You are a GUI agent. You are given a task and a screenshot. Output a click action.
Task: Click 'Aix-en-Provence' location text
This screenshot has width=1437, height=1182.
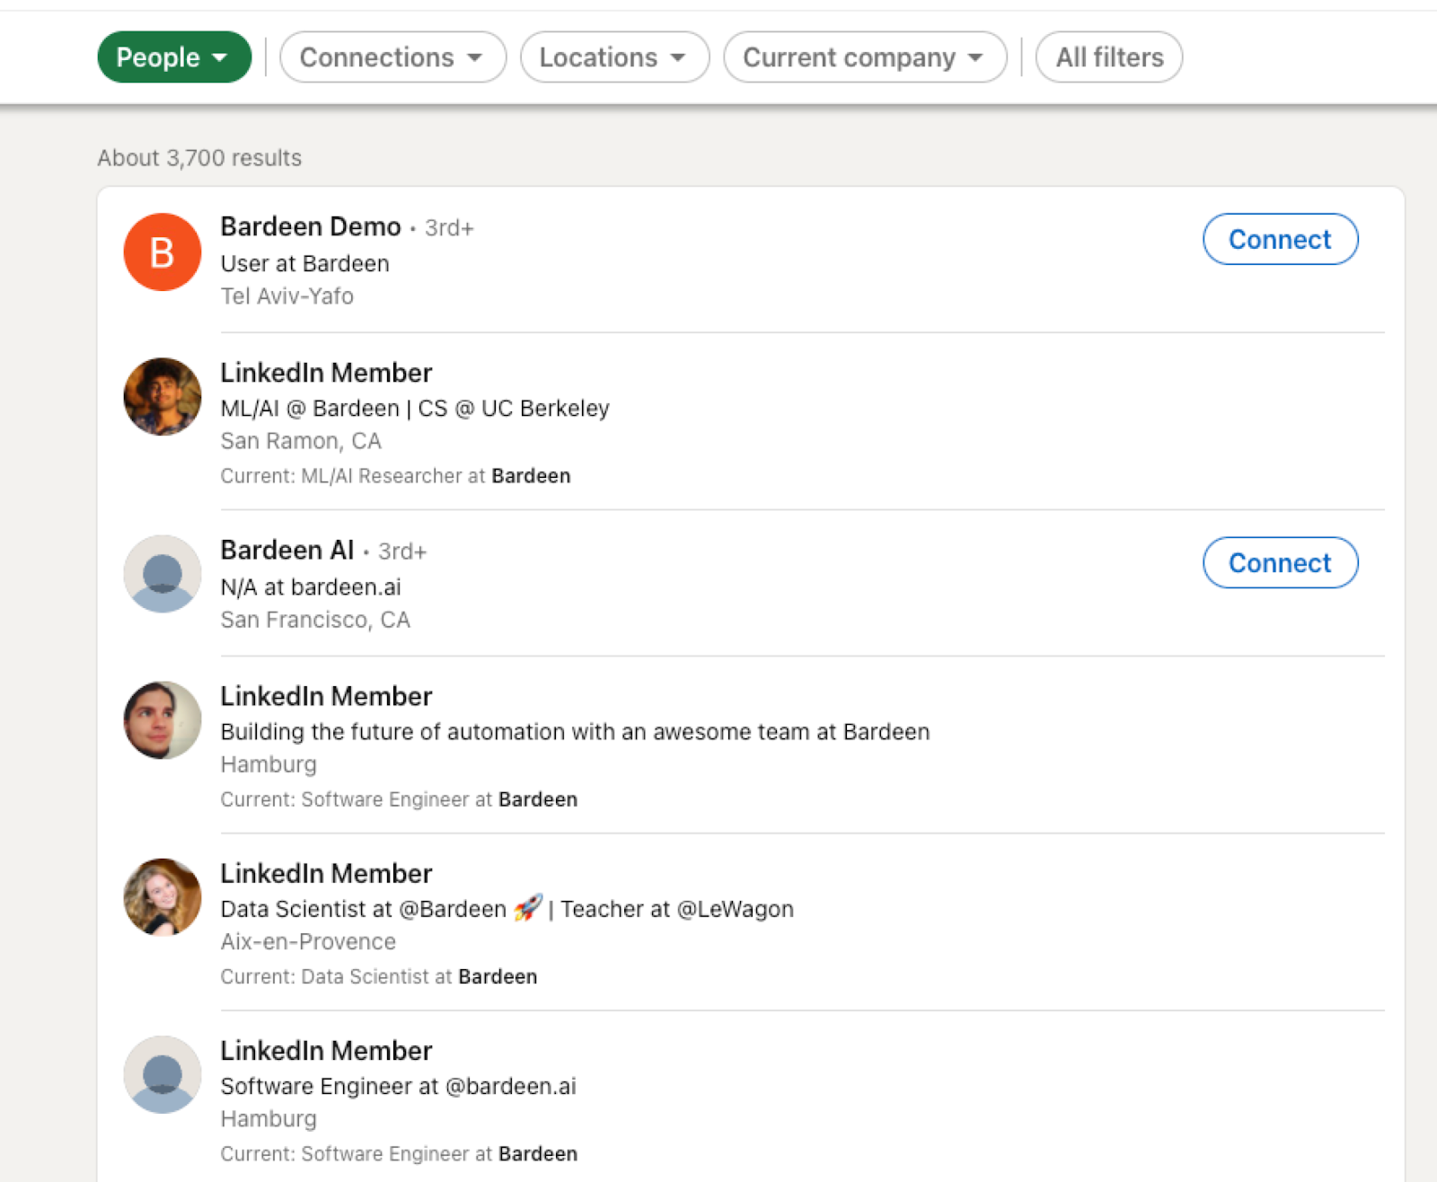(x=308, y=941)
